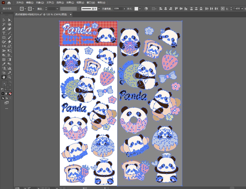The image size is (246, 189).
Task: Click the Home icon
Action: [9, 3]
